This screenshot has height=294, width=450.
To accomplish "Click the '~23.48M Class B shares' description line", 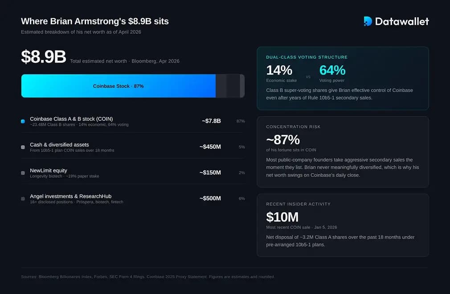I will pyautogui.click(x=79, y=125).
